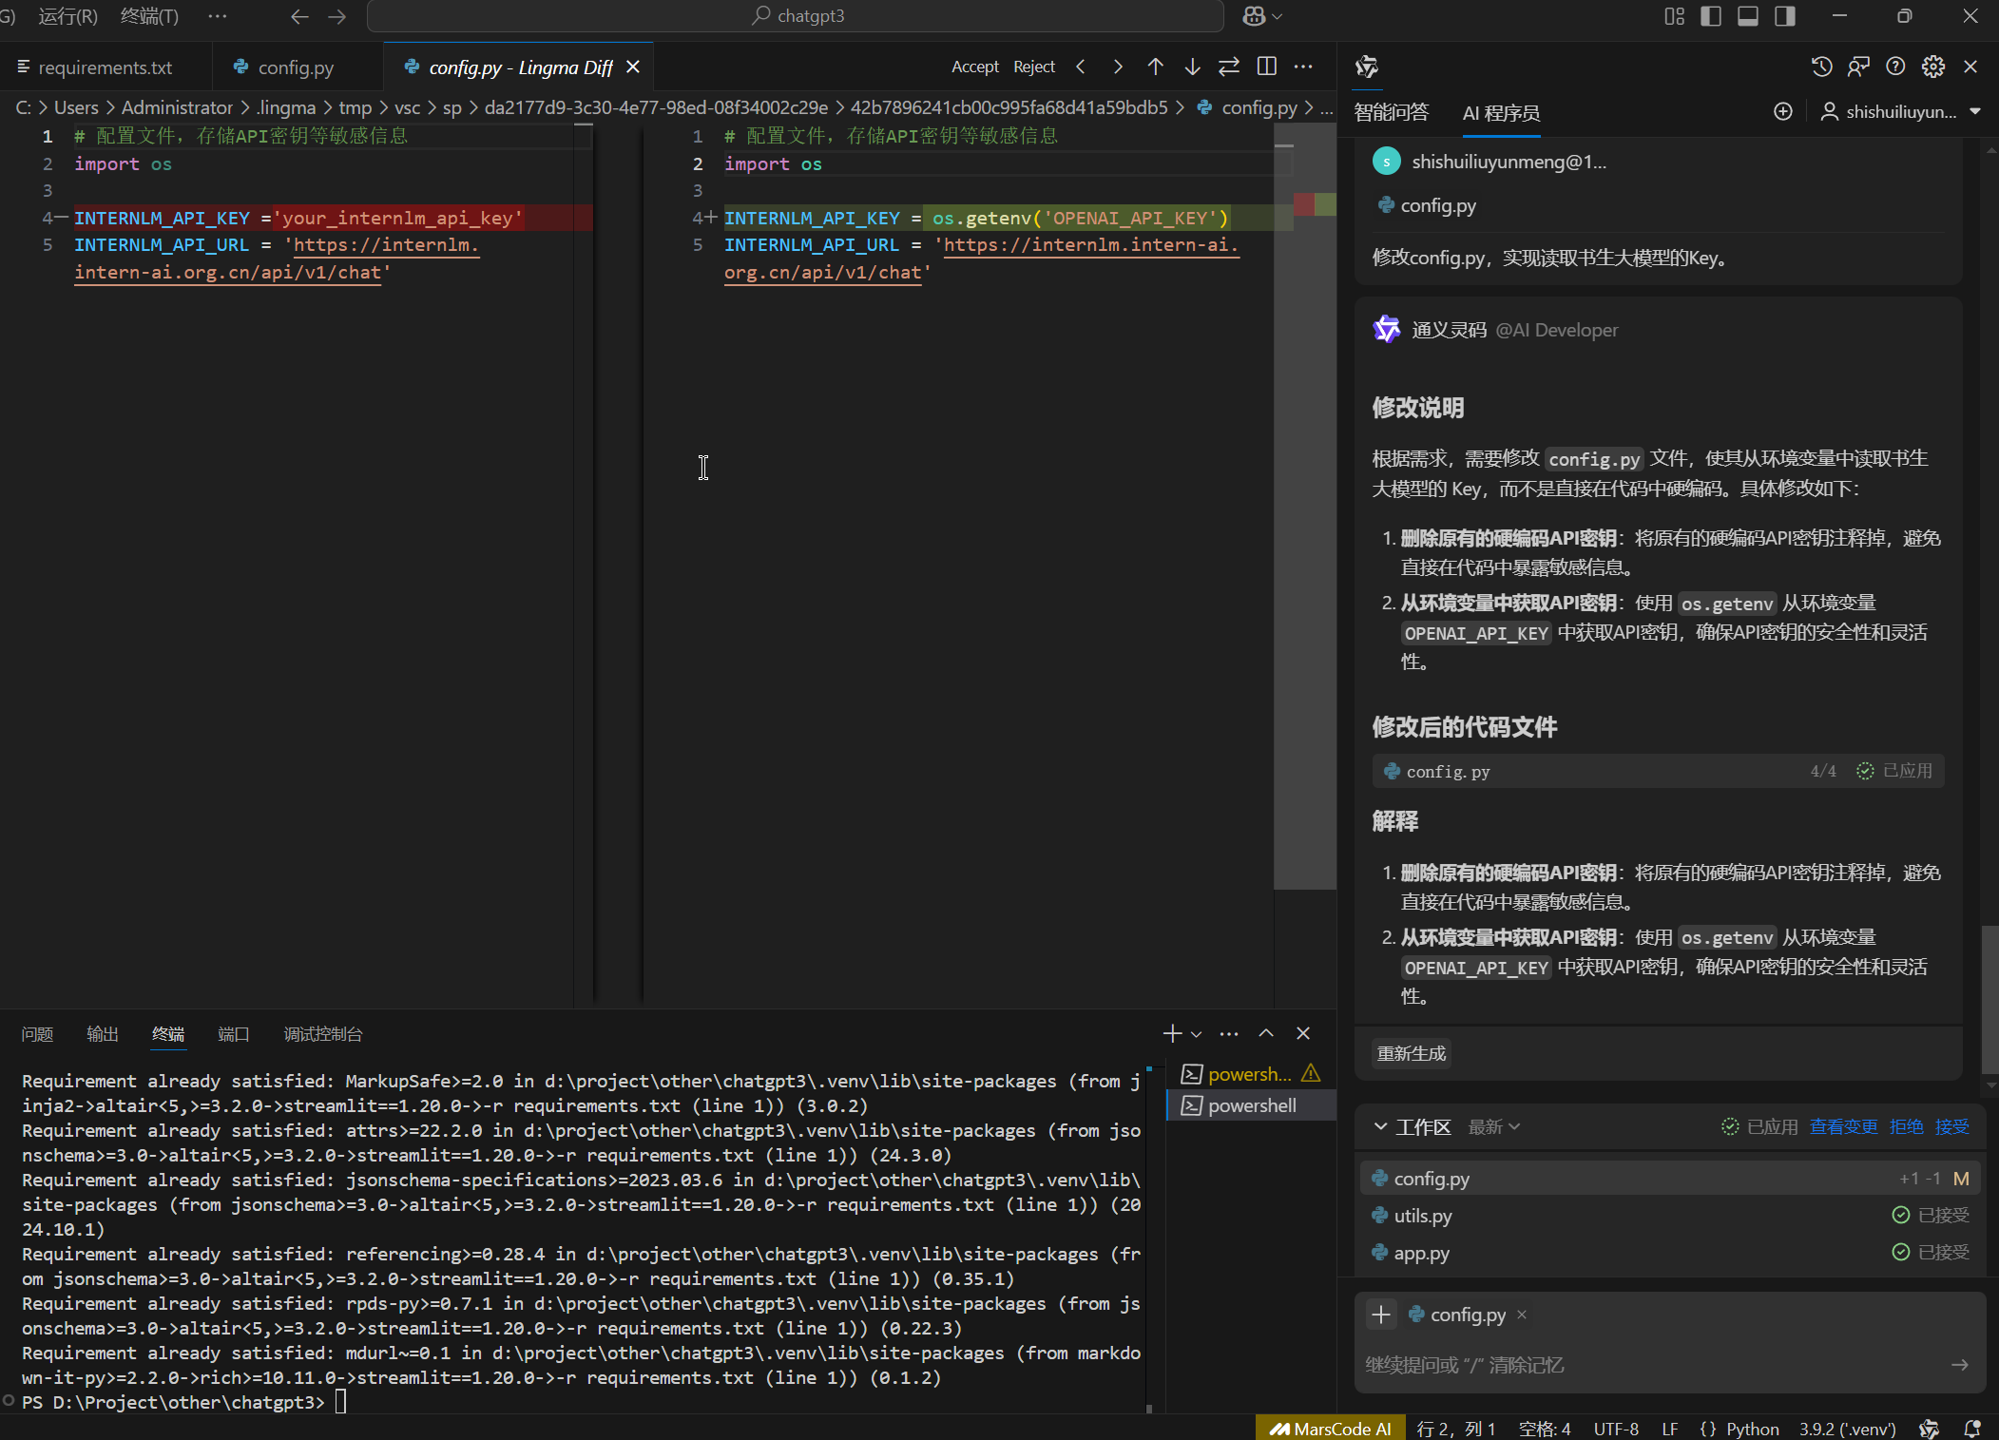Toggle secondary sidebar layout button
This screenshot has height=1440, width=1999.
point(1785,16)
